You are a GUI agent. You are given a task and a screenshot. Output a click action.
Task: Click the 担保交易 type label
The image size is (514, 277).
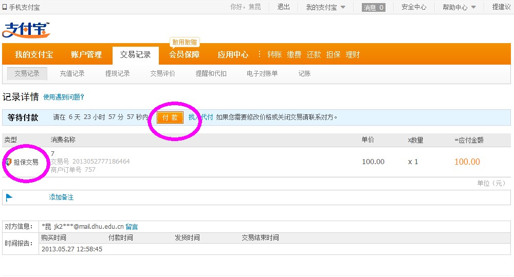tap(26, 162)
